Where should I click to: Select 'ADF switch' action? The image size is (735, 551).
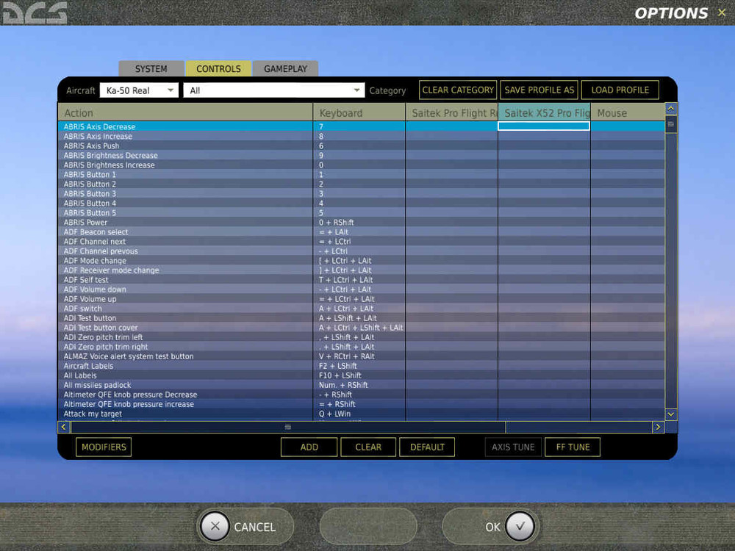[82, 309]
